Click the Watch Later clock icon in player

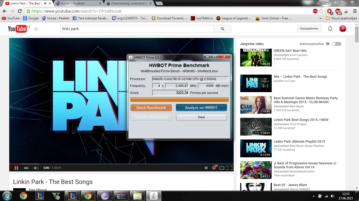[206, 168]
